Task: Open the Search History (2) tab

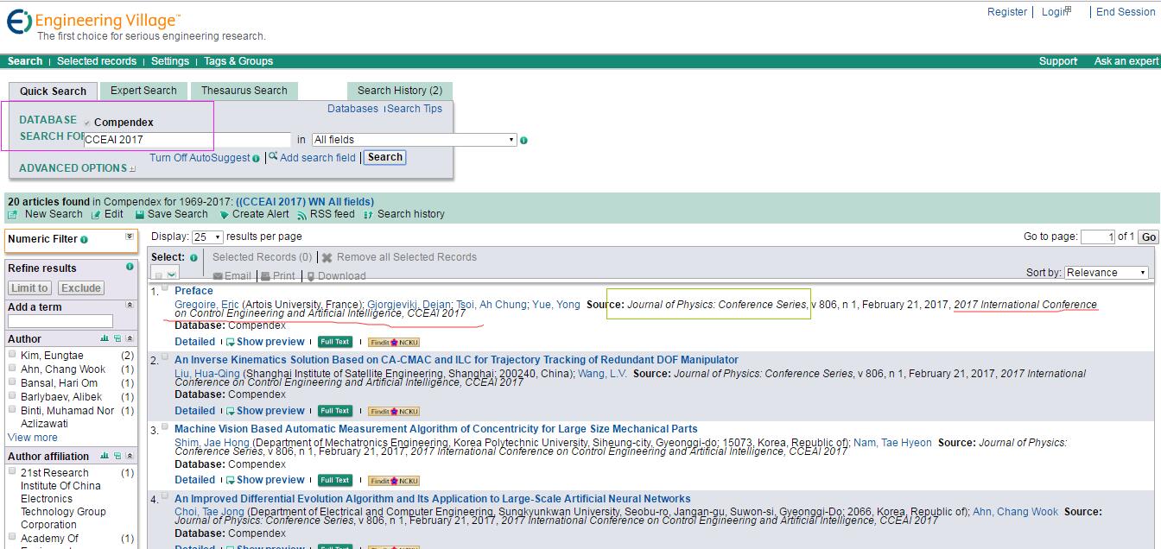Action: 400,91
